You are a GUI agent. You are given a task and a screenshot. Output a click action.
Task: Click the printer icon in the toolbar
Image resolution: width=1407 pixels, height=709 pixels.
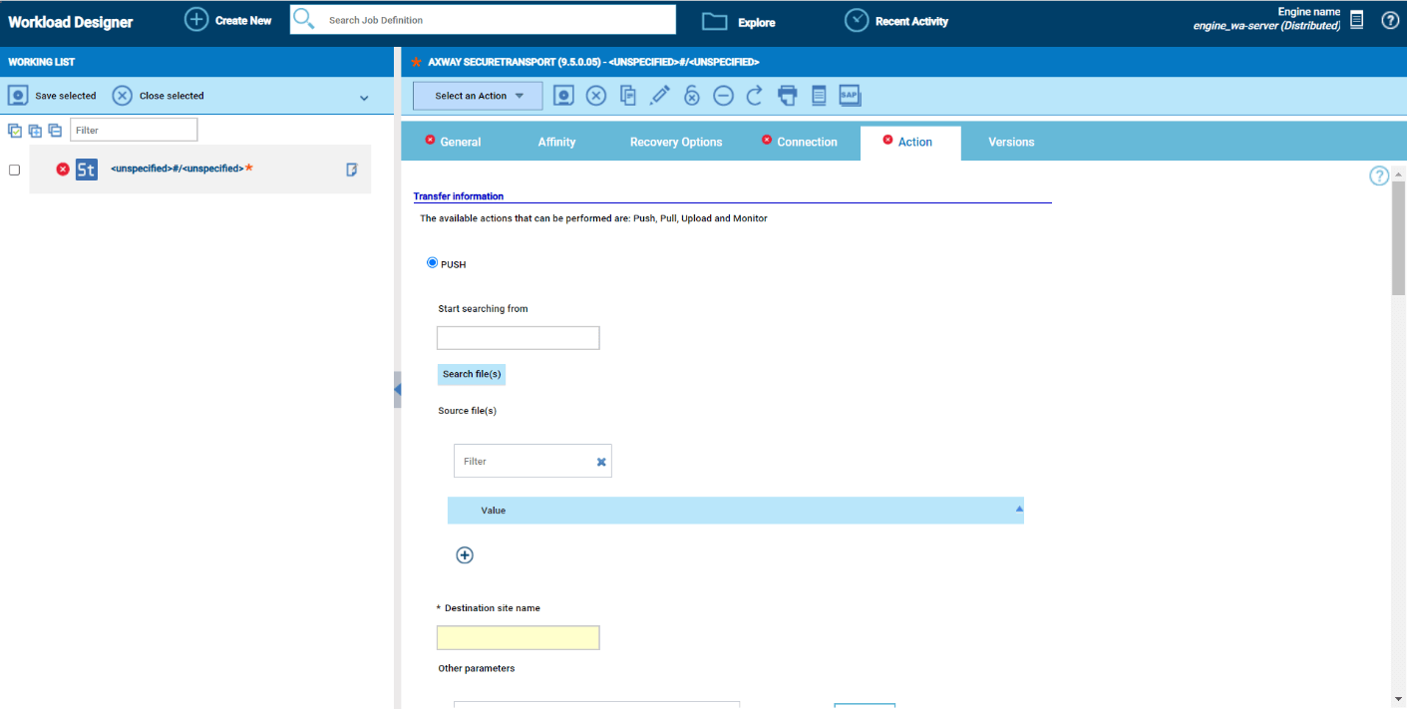tap(788, 96)
